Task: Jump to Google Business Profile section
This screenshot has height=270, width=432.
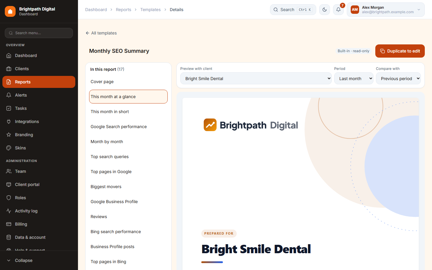Action: 128,202
